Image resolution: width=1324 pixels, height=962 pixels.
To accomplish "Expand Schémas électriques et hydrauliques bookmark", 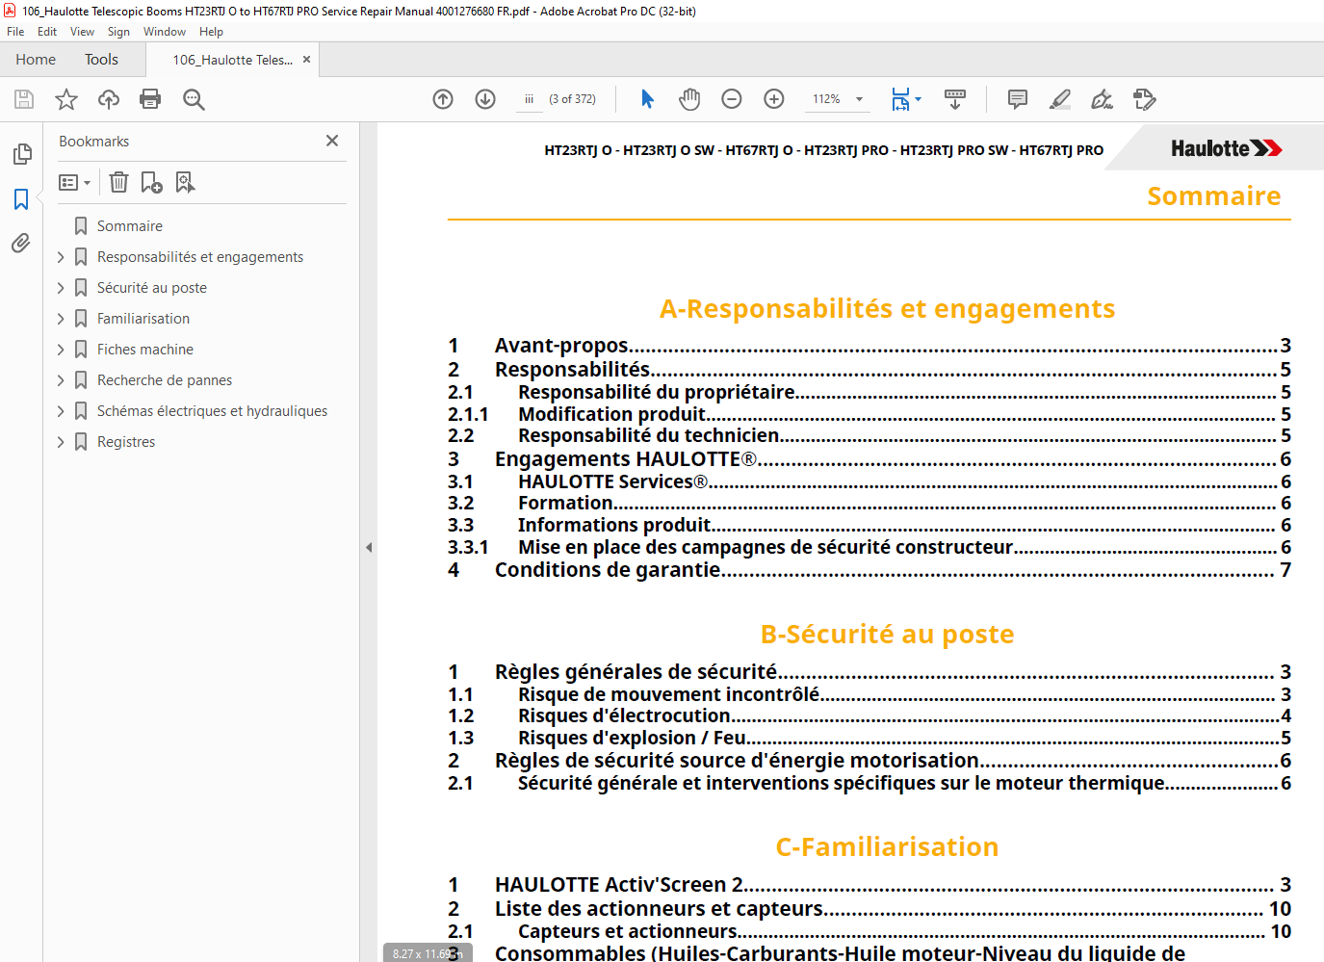I will (61, 411).
